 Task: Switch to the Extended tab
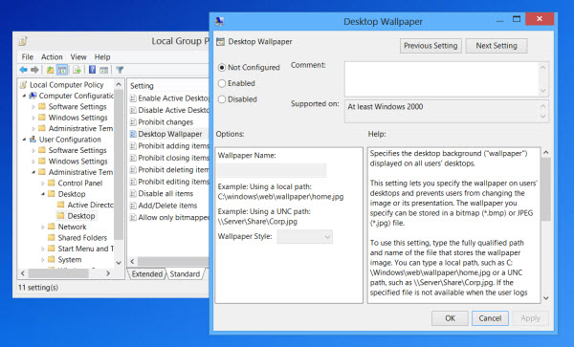(146, 273)
